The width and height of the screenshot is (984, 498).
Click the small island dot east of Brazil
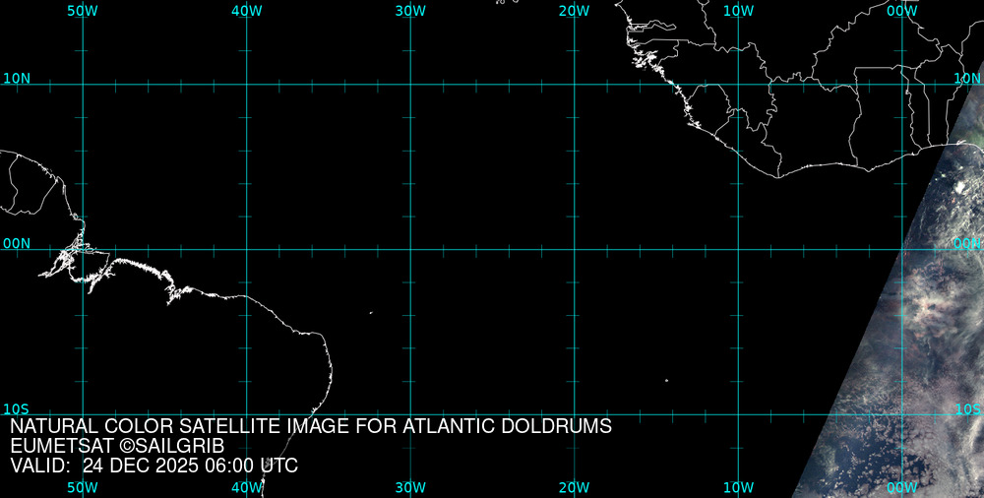(x=371, y=313)
